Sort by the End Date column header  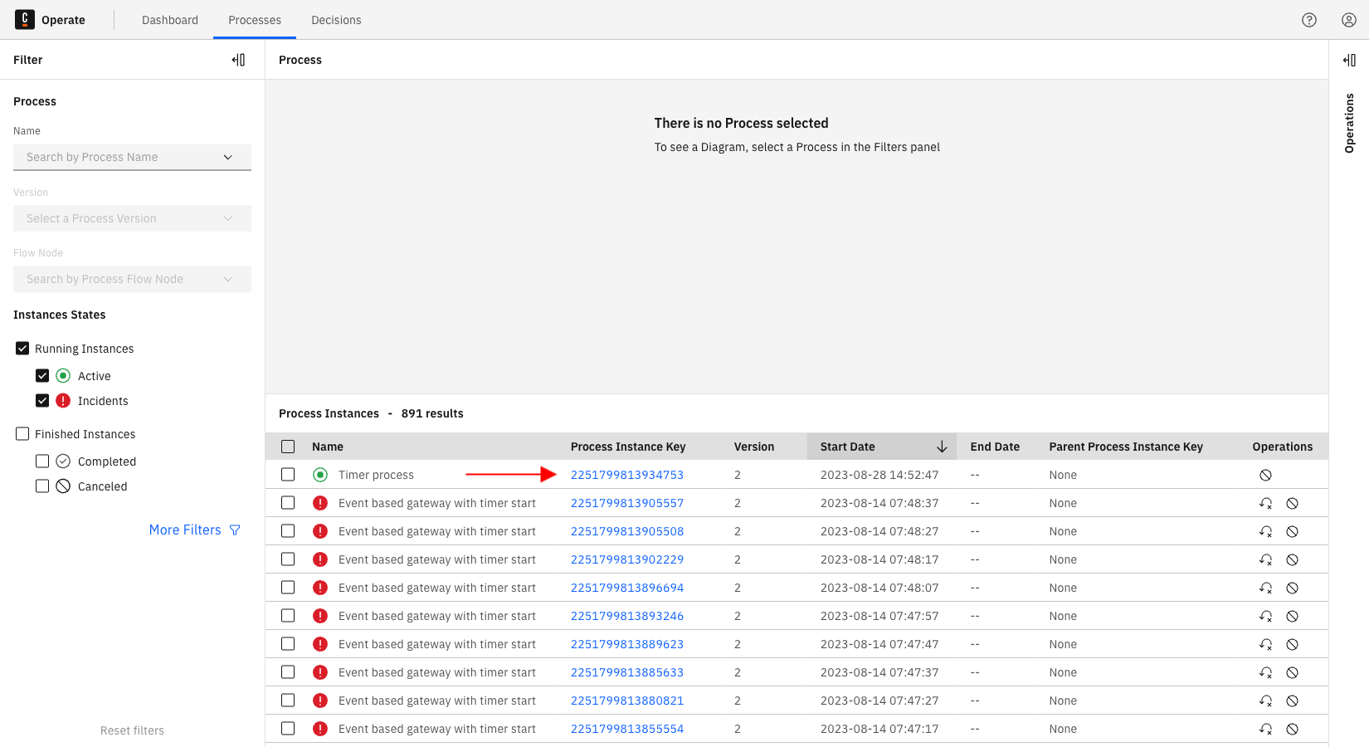995,447
